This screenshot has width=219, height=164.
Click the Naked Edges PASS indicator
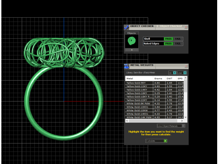click(x=168, y=44)
